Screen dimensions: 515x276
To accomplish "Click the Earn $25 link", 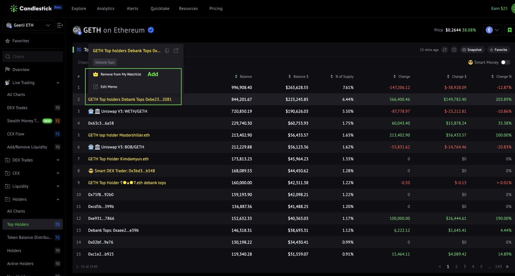I will point(499,9).
